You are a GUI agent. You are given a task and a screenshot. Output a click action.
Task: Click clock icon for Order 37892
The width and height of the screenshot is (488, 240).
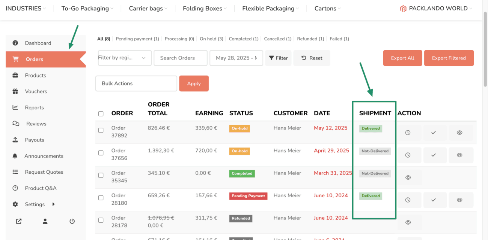tap(408, 133)
